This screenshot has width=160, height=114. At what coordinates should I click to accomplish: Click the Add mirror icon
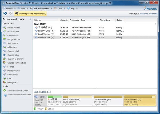tap(5, 47)
